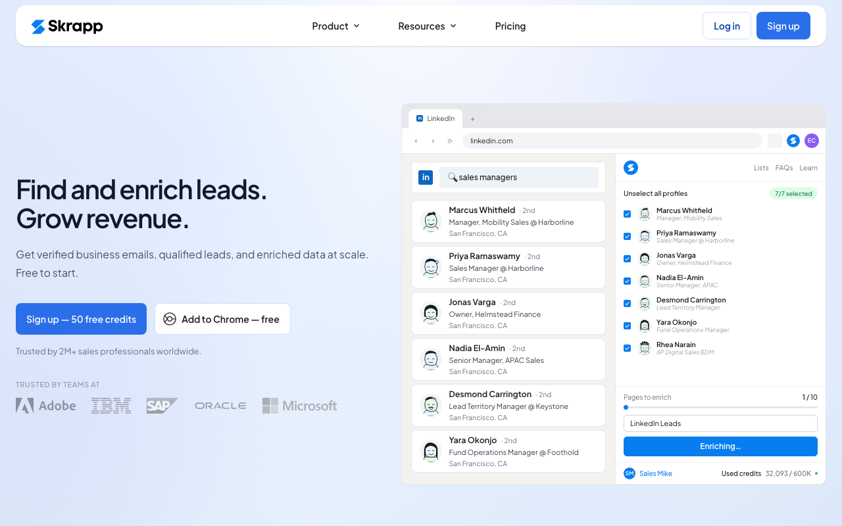Click the browser back arrow
Screen dimensions: 842x526
pyautogui.click(x=416, y=141)
